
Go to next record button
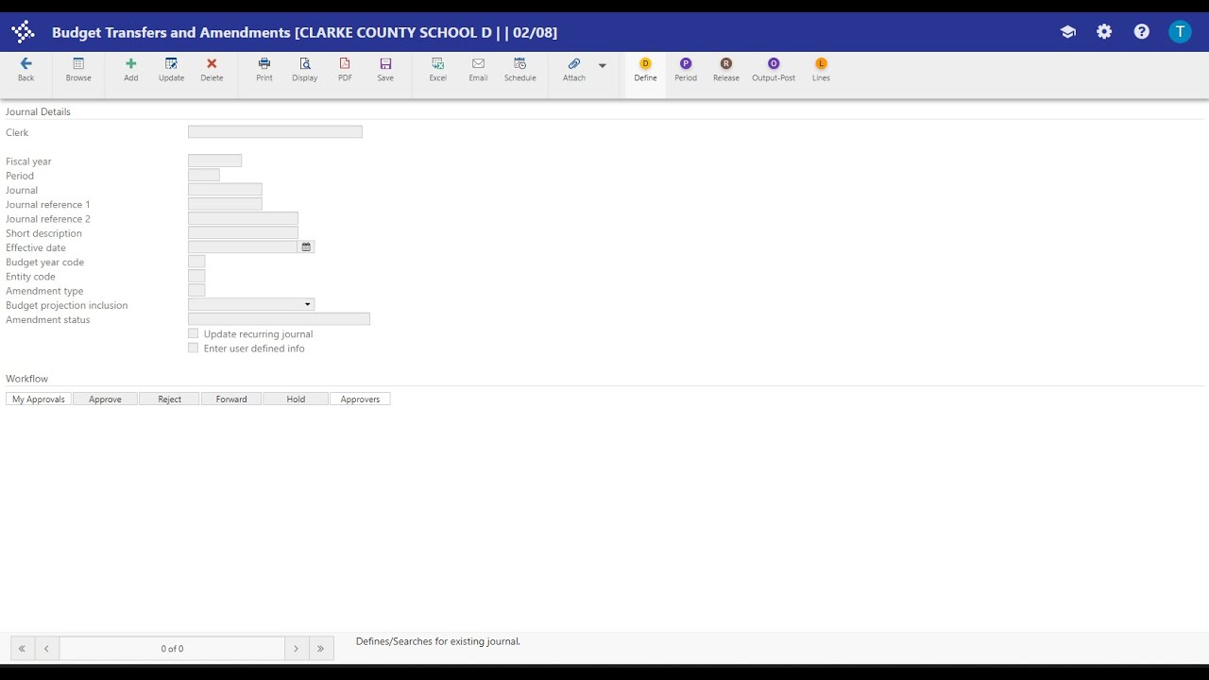pos(297,649)
